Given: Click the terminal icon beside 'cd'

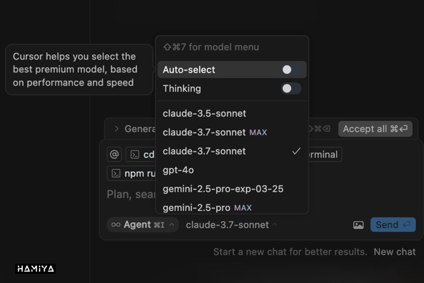Looking at the screenshot, I should pyautogui.click(x=135, y=155).
